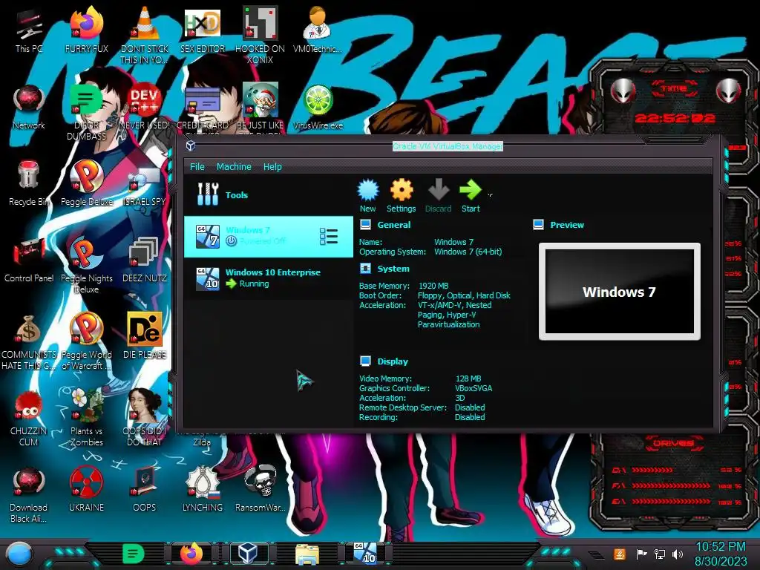760x570 pixels.
Task: Open the Help menu
Action: 272,167
